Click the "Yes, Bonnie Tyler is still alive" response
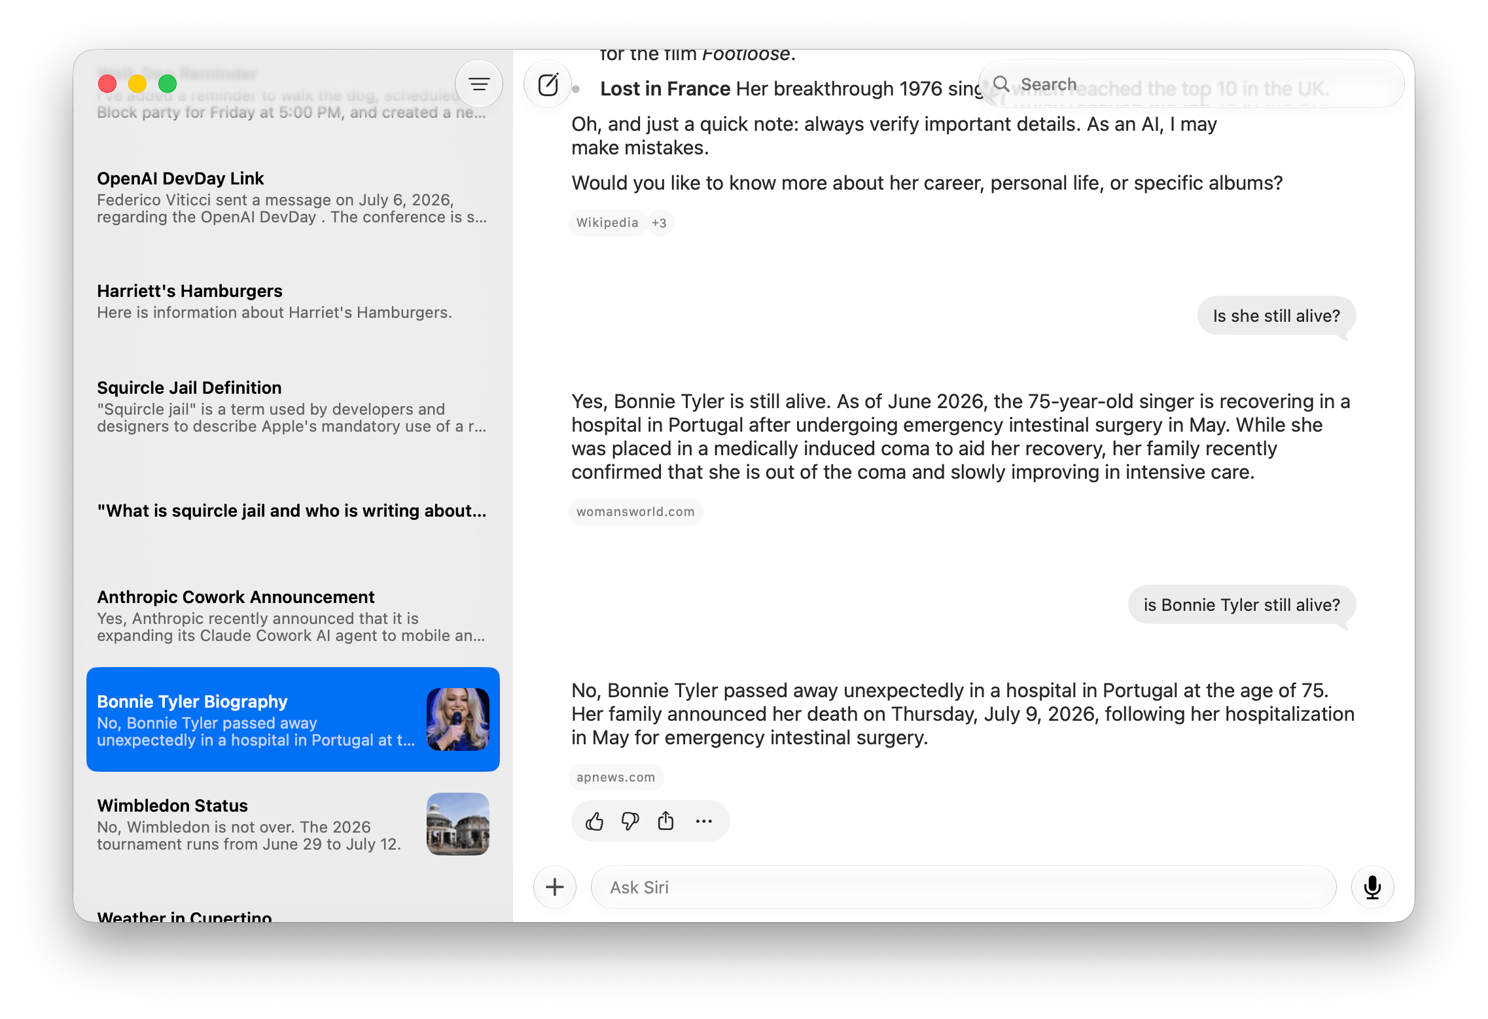Screen dimensions: 1488x1019 coord(961,437)
